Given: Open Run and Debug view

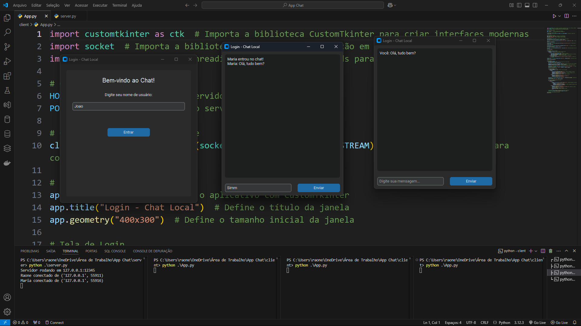Looking at the screenshot, I should point(7,61).
